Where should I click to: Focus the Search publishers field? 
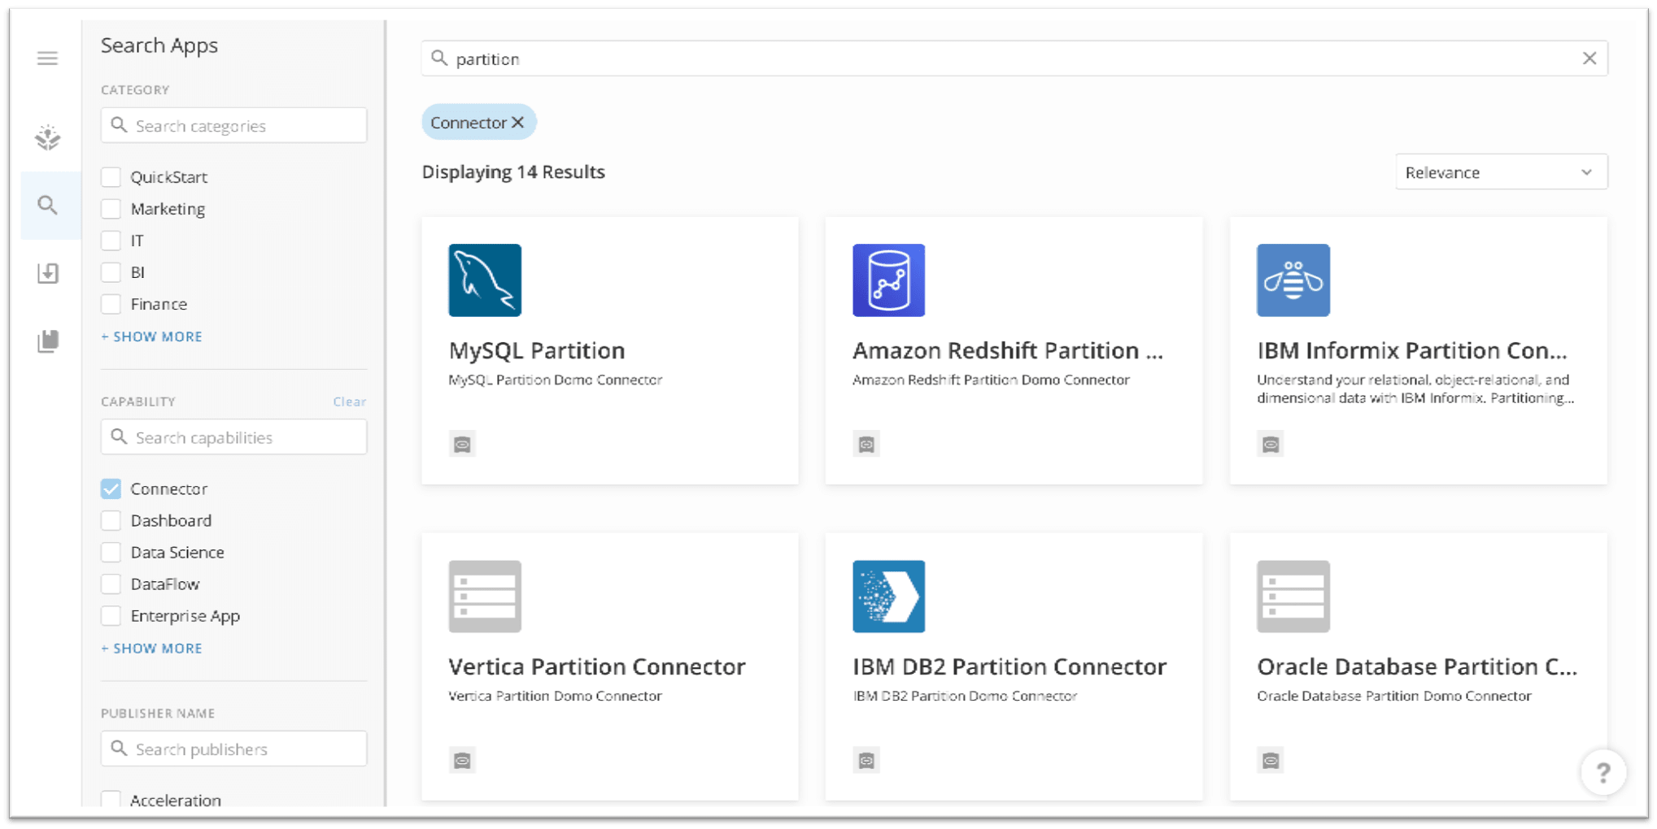coord(233,749)
